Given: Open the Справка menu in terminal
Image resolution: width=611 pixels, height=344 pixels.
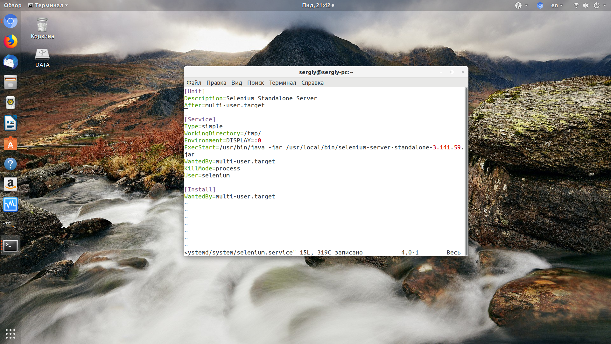Looking at the screenshot, I should pyautogui.click(x=313, y=83).
